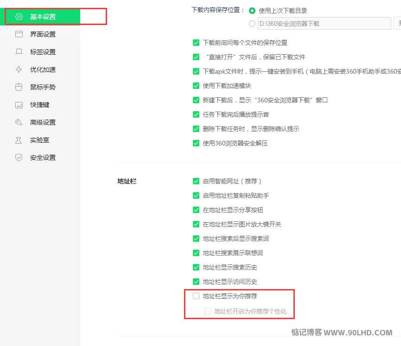Switch to 标签设置 section

[40, 52]
